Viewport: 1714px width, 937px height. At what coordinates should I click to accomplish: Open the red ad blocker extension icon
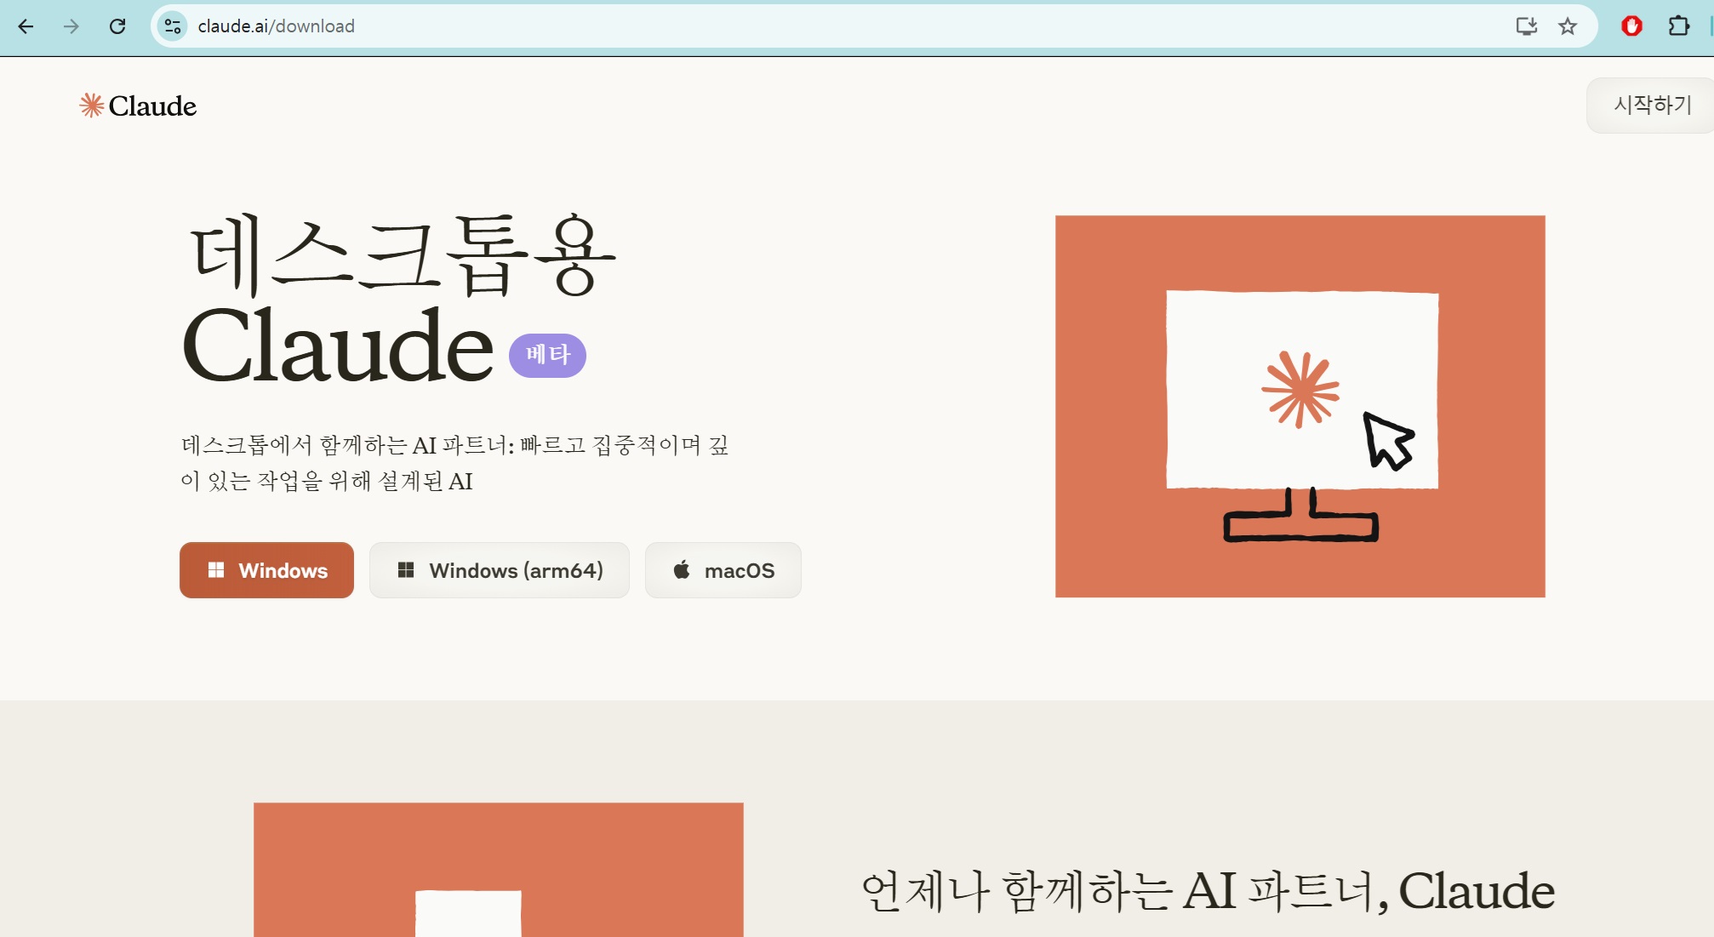pos(1631,26)
